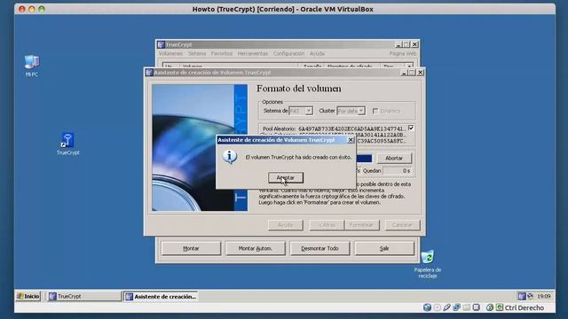Toggle the random pool display checkbox
This screenshot has height=319, width=568.
pyautogui.click(x=411, y=128)
